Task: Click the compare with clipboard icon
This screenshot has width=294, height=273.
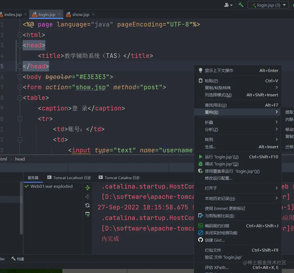Action: point(201,216)
